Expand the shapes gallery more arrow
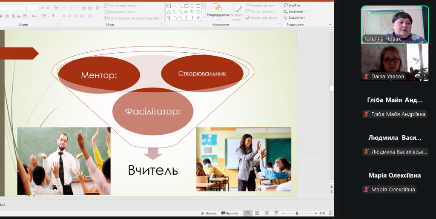Screen dimensions: 436x219 coord(204,18)
